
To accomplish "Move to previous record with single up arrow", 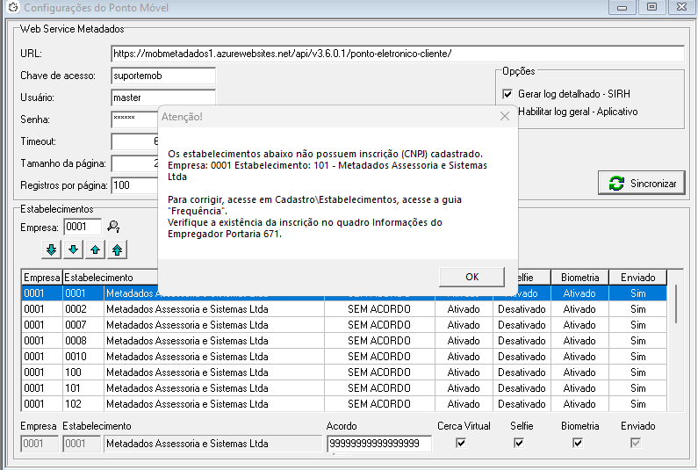I will 95,250.
